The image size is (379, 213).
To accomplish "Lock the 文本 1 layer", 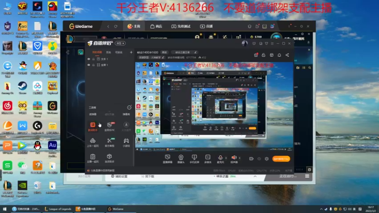I will (x=93, y=59).
